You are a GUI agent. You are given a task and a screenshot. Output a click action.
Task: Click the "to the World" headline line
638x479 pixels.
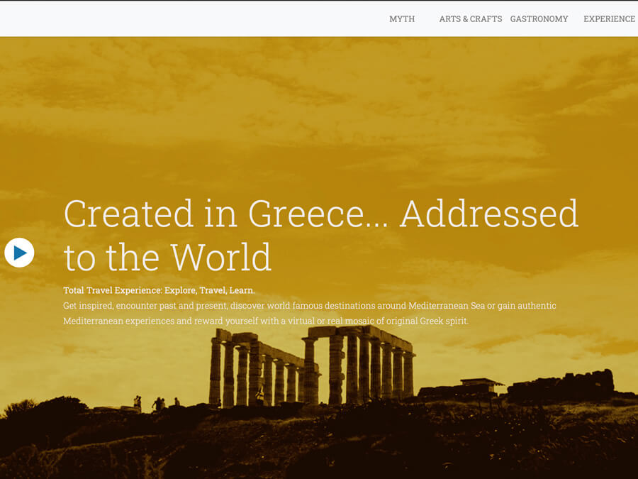coord(167,257)
